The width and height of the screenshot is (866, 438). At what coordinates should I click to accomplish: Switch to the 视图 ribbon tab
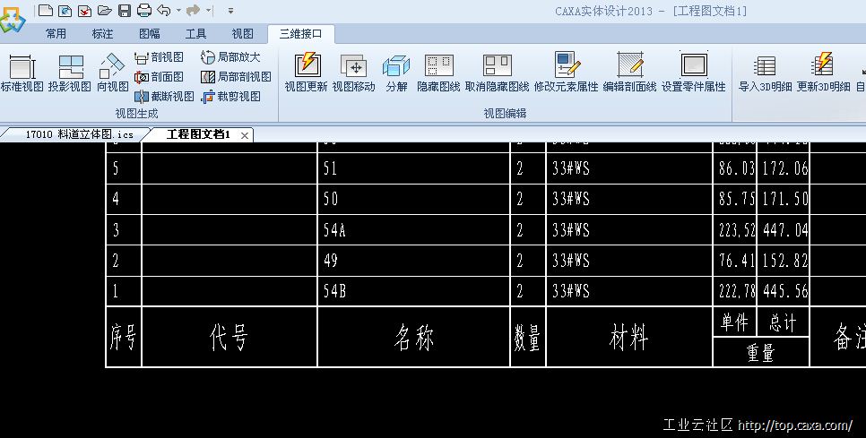pos(242,34)
